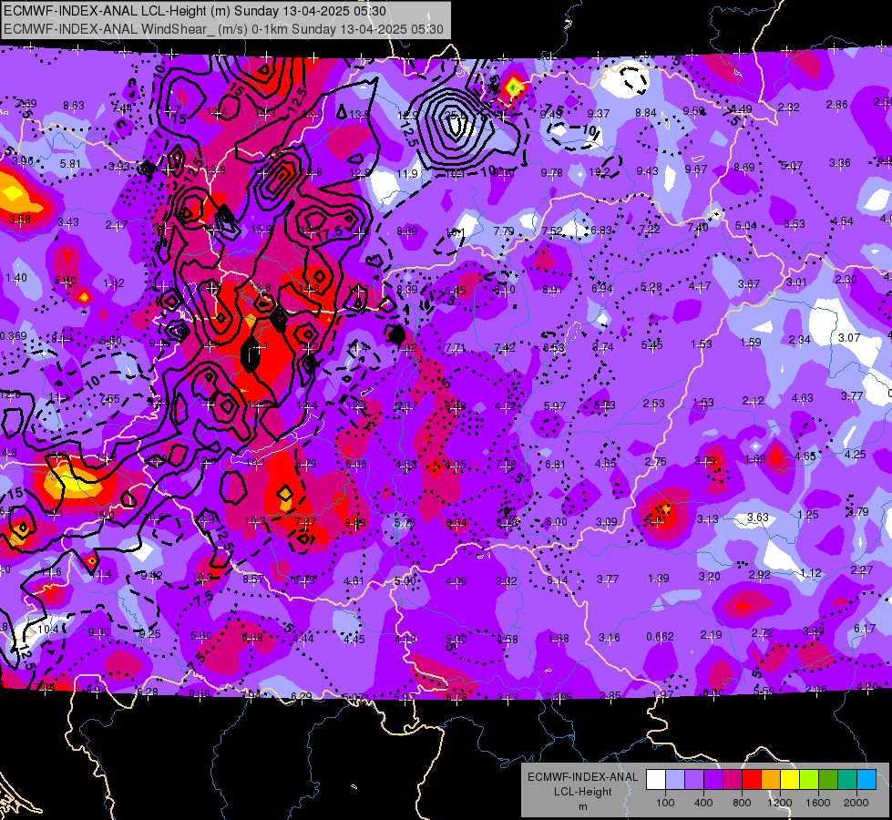Click the value '5.01' in the red hotspot
Screen dimensions: 892x820
[654, 520]
